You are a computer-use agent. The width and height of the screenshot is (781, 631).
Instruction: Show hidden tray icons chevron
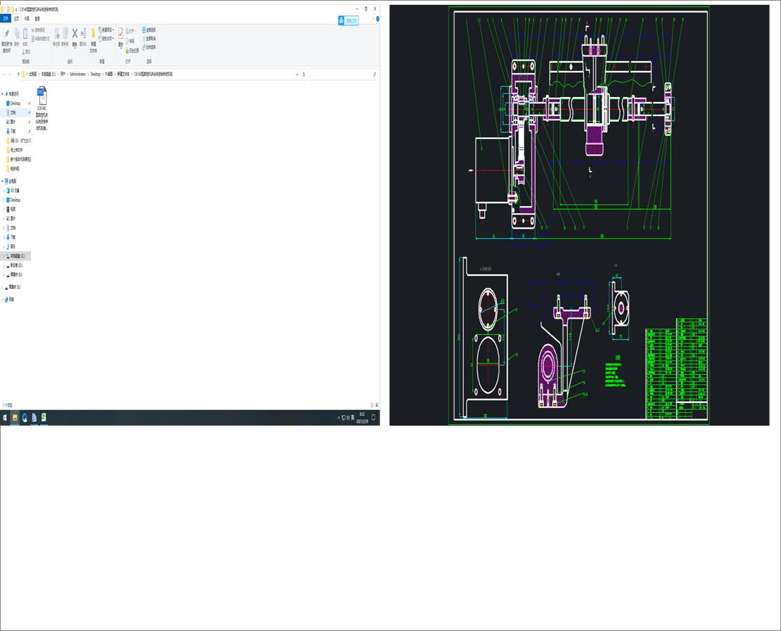point(338,417)
